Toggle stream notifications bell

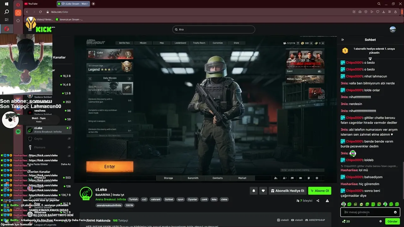[x=253, y=191]
